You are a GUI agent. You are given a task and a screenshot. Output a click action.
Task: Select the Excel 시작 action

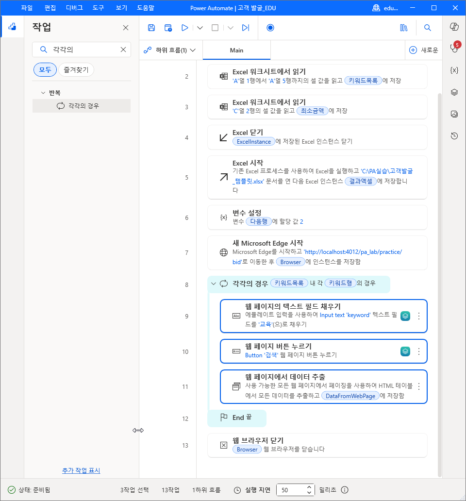click(x=317, y=177)
